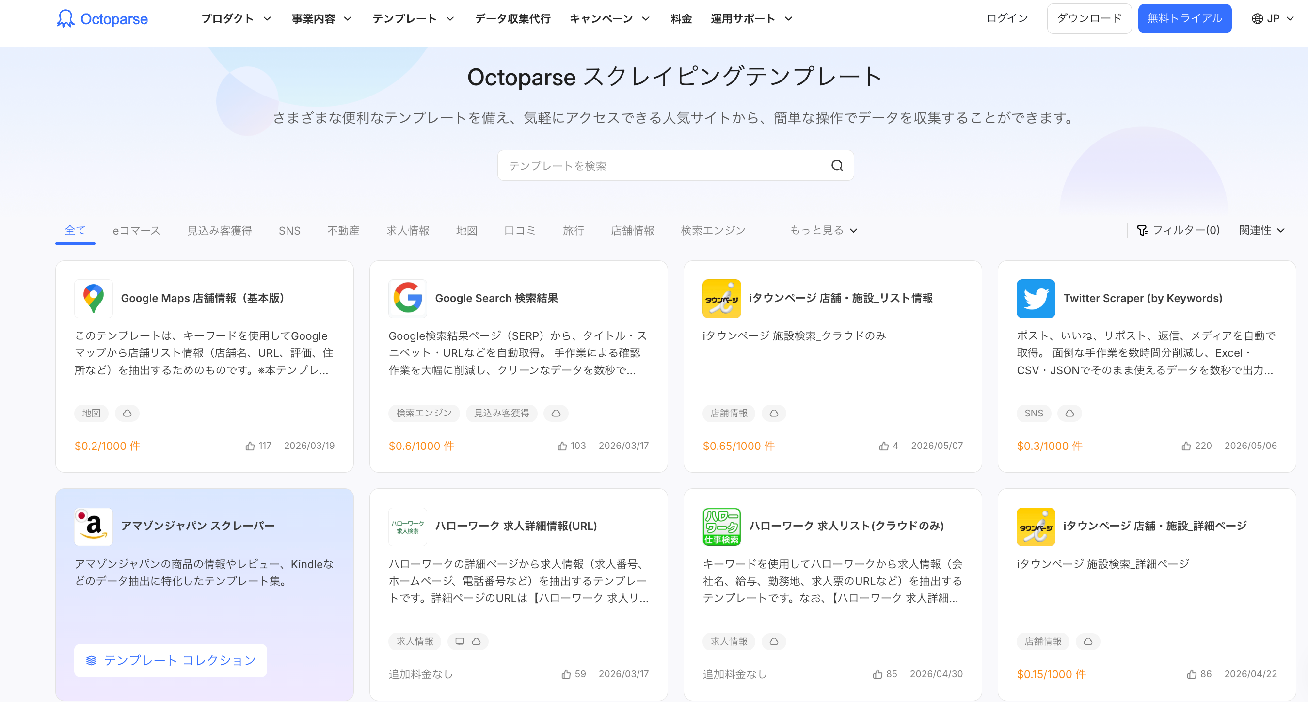Viewport: 1308px width, 702px height.
Task: Expand the 運用サポート menu
Action: (x=752, y=19)
